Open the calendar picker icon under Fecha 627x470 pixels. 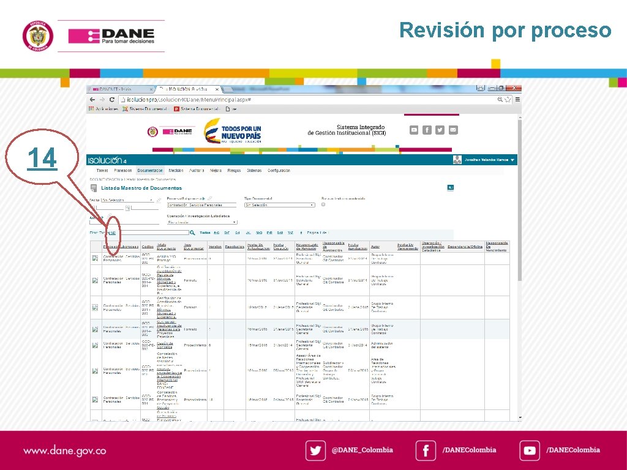tap(127, 208)
